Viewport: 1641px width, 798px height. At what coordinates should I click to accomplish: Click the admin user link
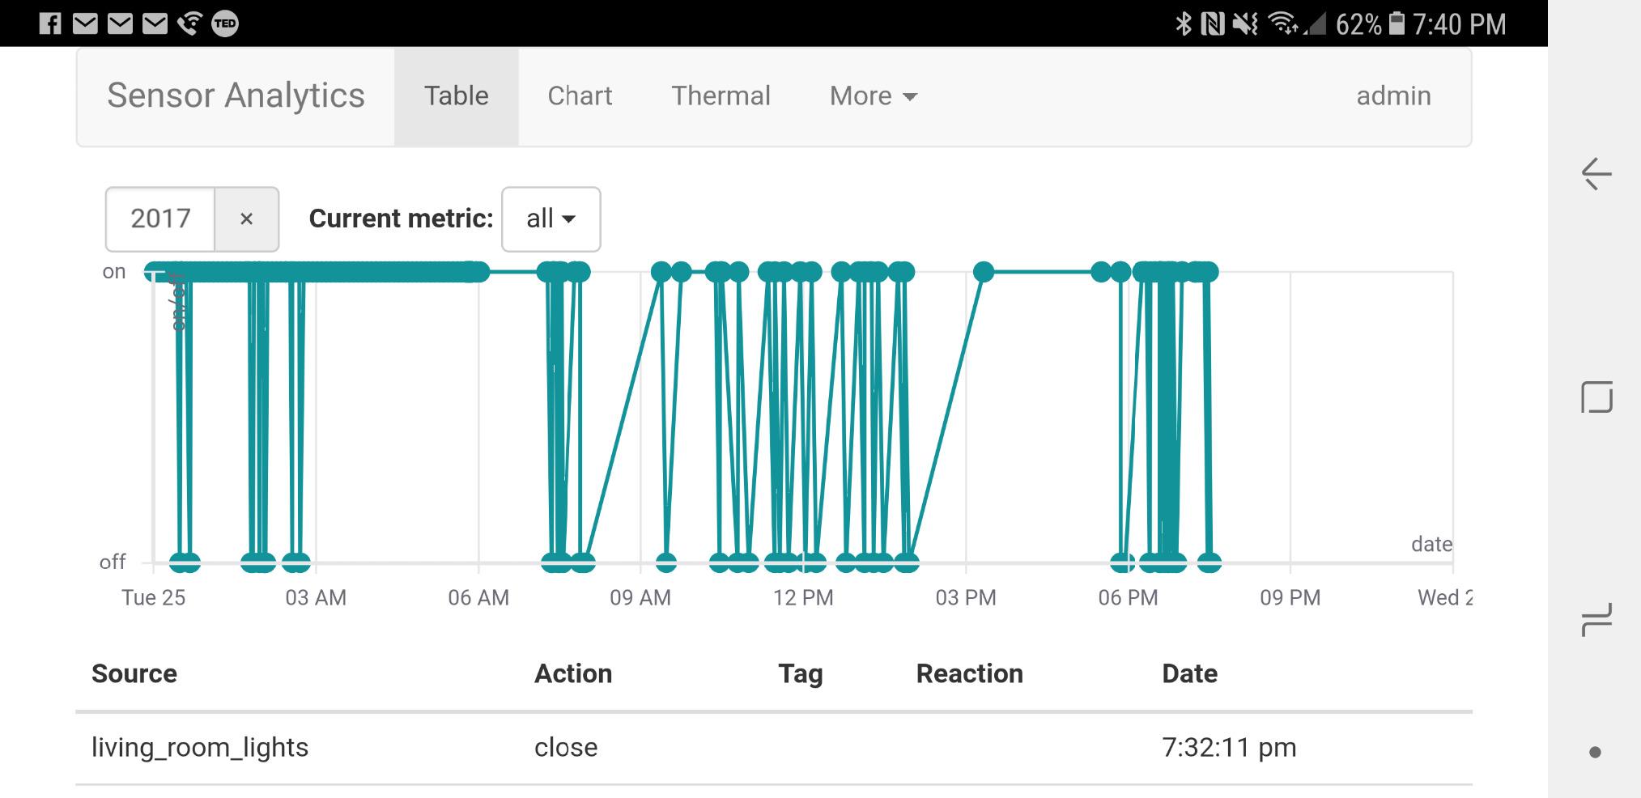pyautogui.click(x=1393, y=96)
